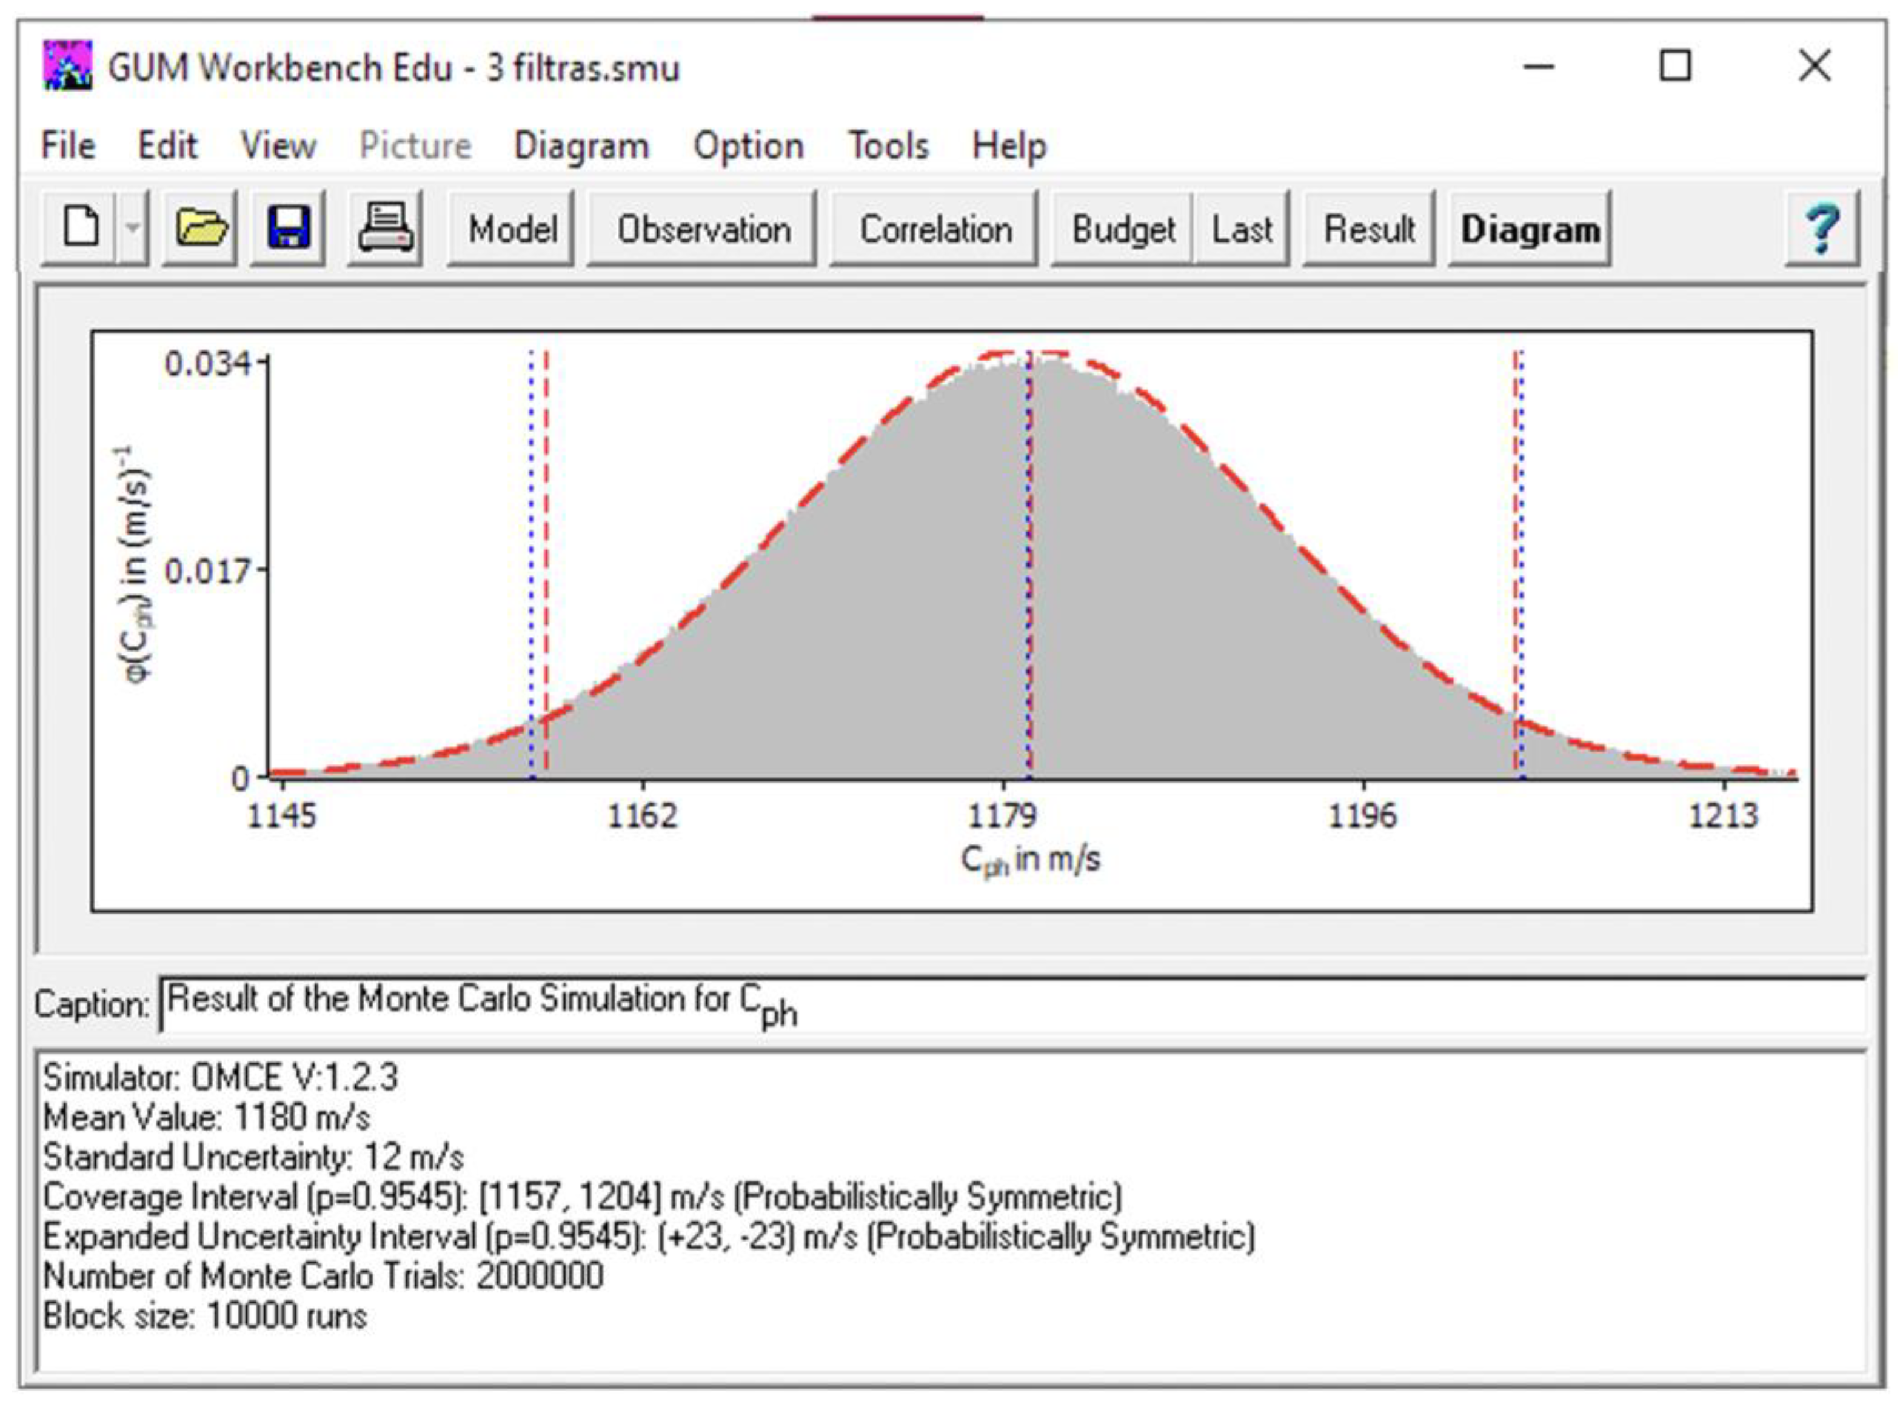Click the GUM Workbench title bar icon
1900x1407 pixels.
[67, 65]
